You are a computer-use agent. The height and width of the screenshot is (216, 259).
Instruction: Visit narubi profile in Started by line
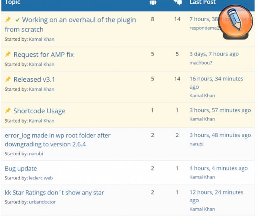[36, 154]
